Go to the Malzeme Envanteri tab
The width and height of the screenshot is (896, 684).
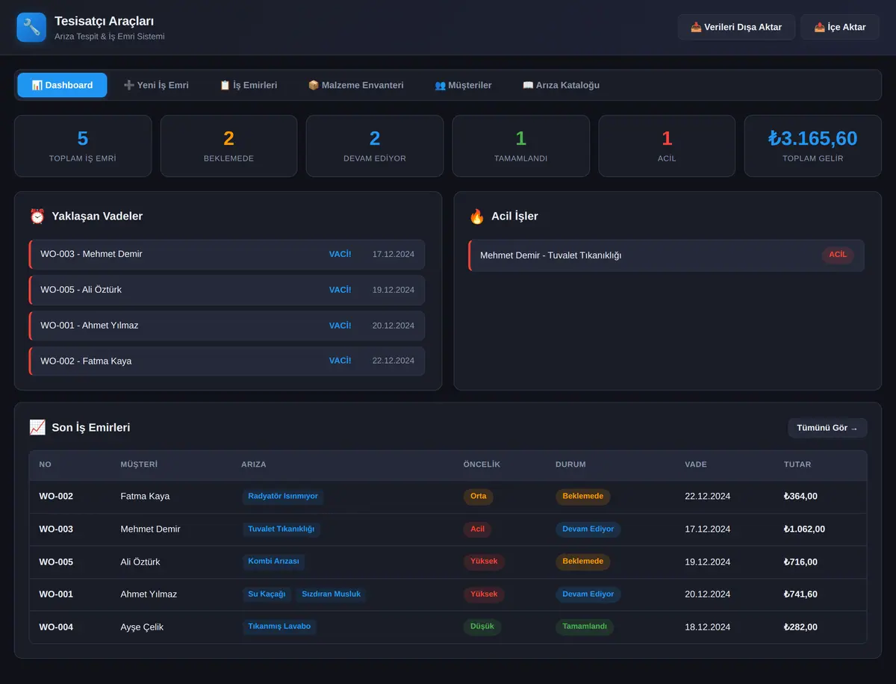(x=356, y=85)
